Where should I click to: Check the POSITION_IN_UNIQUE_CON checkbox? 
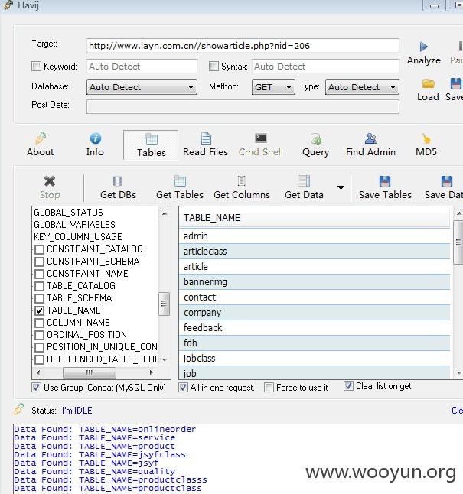39,347
